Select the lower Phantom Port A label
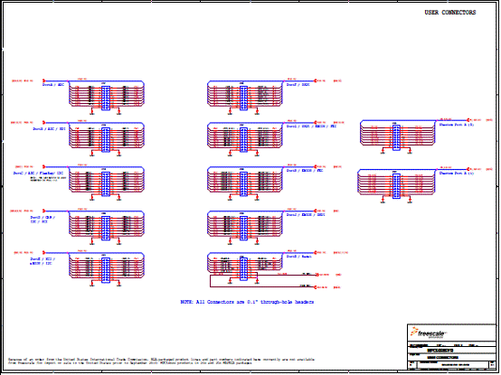The image size is (501, 375). tap(457, 173)
